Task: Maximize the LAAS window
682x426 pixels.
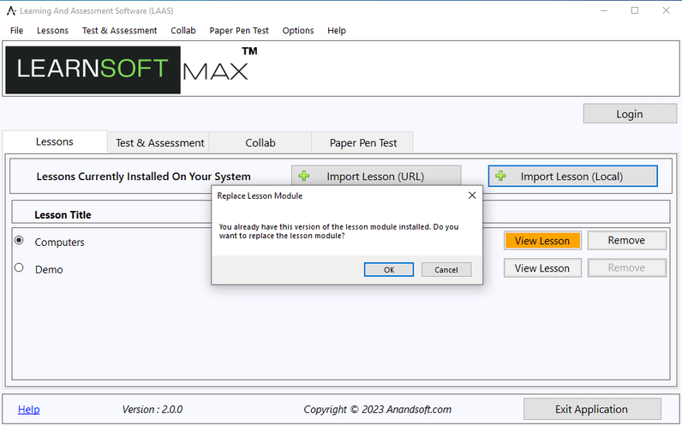Action: pyautogui.click(x=635, y=10)
